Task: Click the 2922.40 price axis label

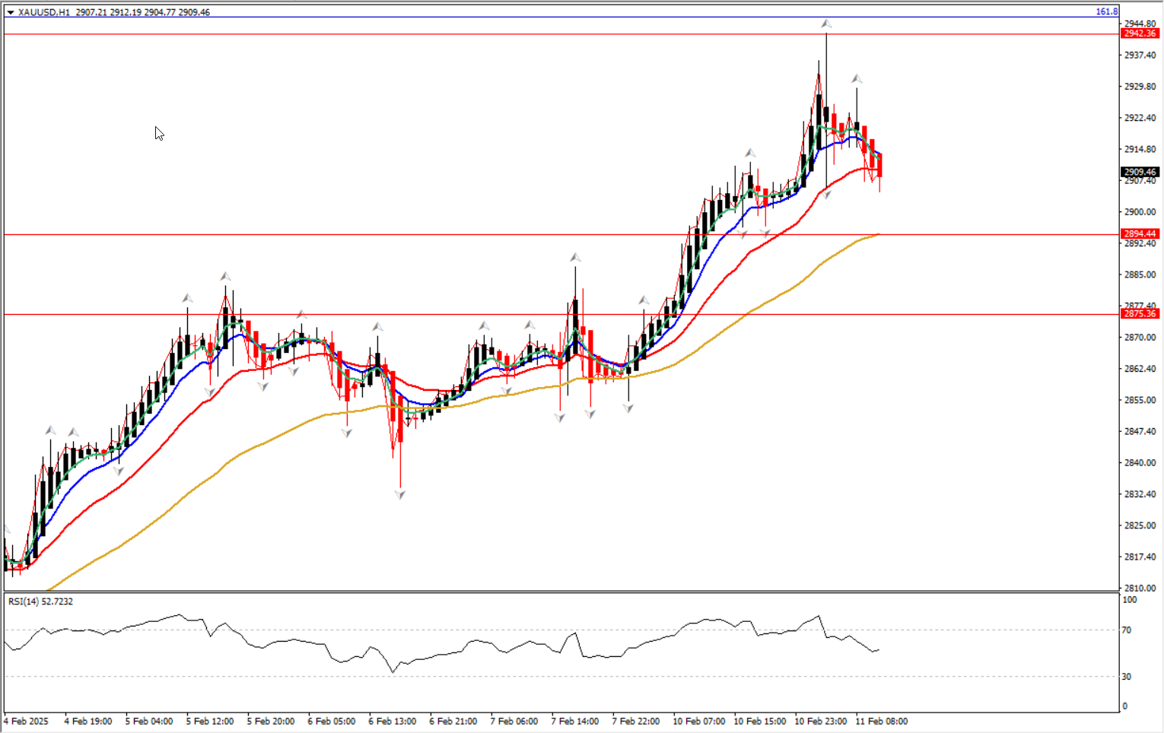Action: tap(1140, 118)
